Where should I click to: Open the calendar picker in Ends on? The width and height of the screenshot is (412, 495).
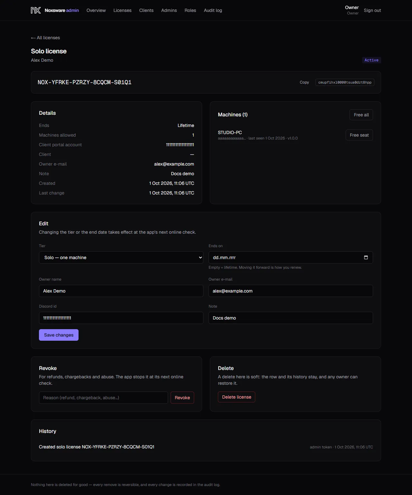366,257
